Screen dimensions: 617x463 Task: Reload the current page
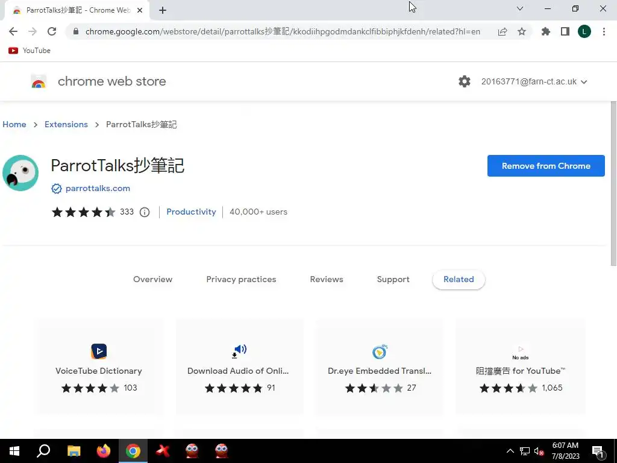click(x=52, y=31)
